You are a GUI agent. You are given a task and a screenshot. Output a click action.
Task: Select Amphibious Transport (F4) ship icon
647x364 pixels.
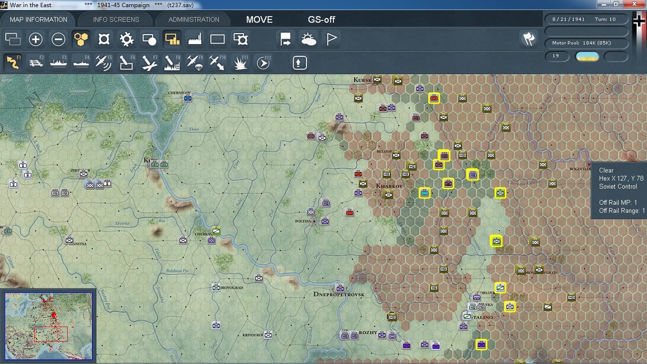click(x=81, y=62)
